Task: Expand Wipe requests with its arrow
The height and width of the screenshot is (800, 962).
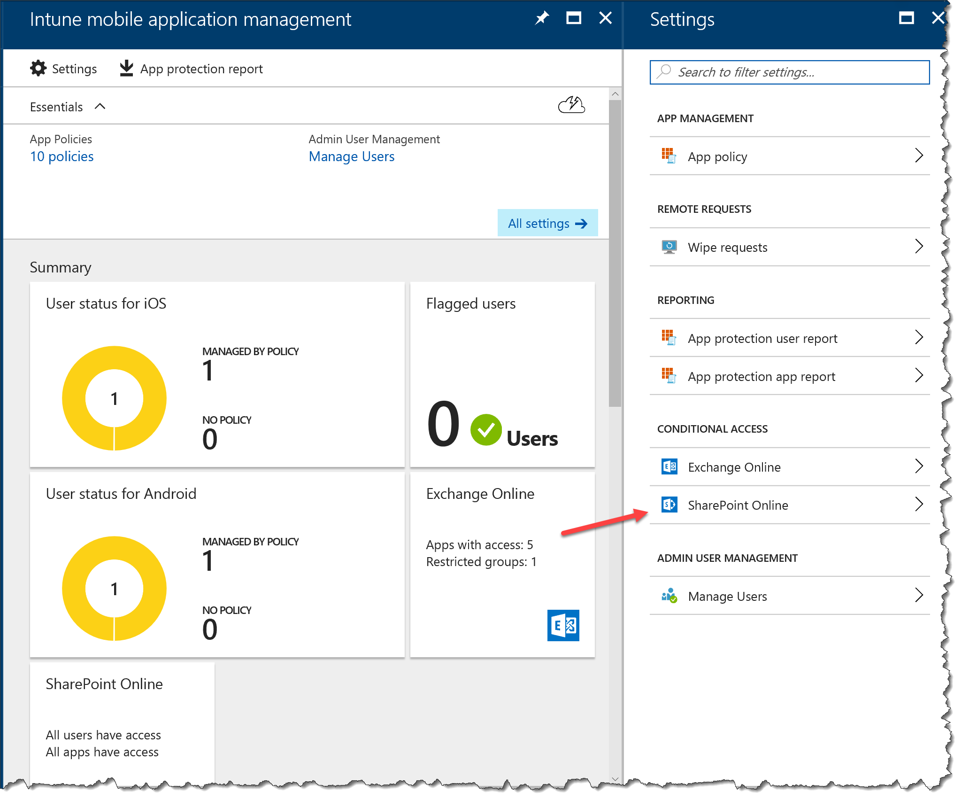Action: [919, 246]
